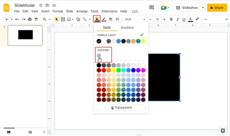Open the File menu

click(x=17, y=11)
